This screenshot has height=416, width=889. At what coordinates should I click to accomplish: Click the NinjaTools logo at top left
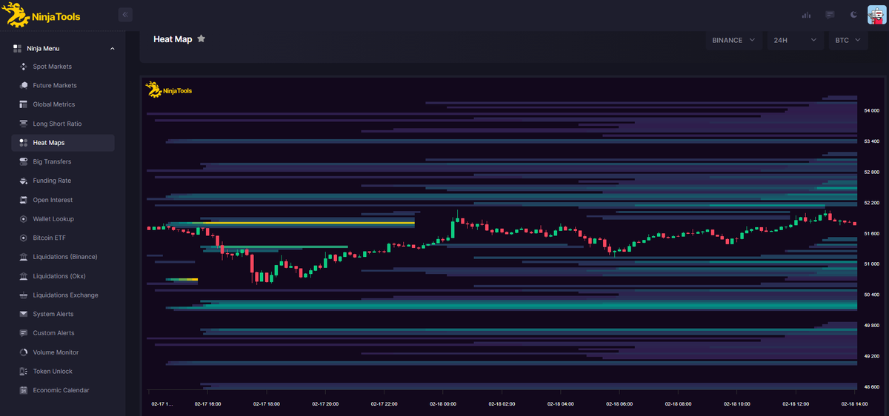click(41, 15)
